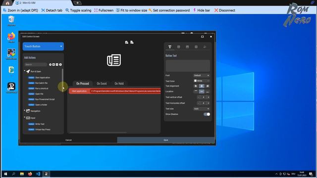Click the keyboard icon for Input
317x178 pixels.
point(28,118)
